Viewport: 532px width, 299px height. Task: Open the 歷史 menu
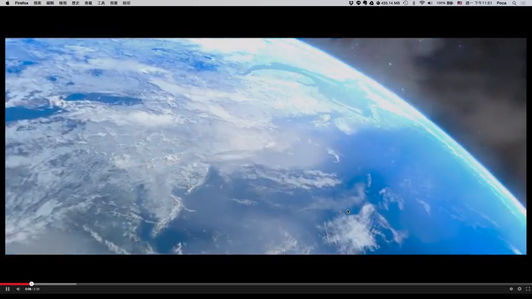coord(76,3)
